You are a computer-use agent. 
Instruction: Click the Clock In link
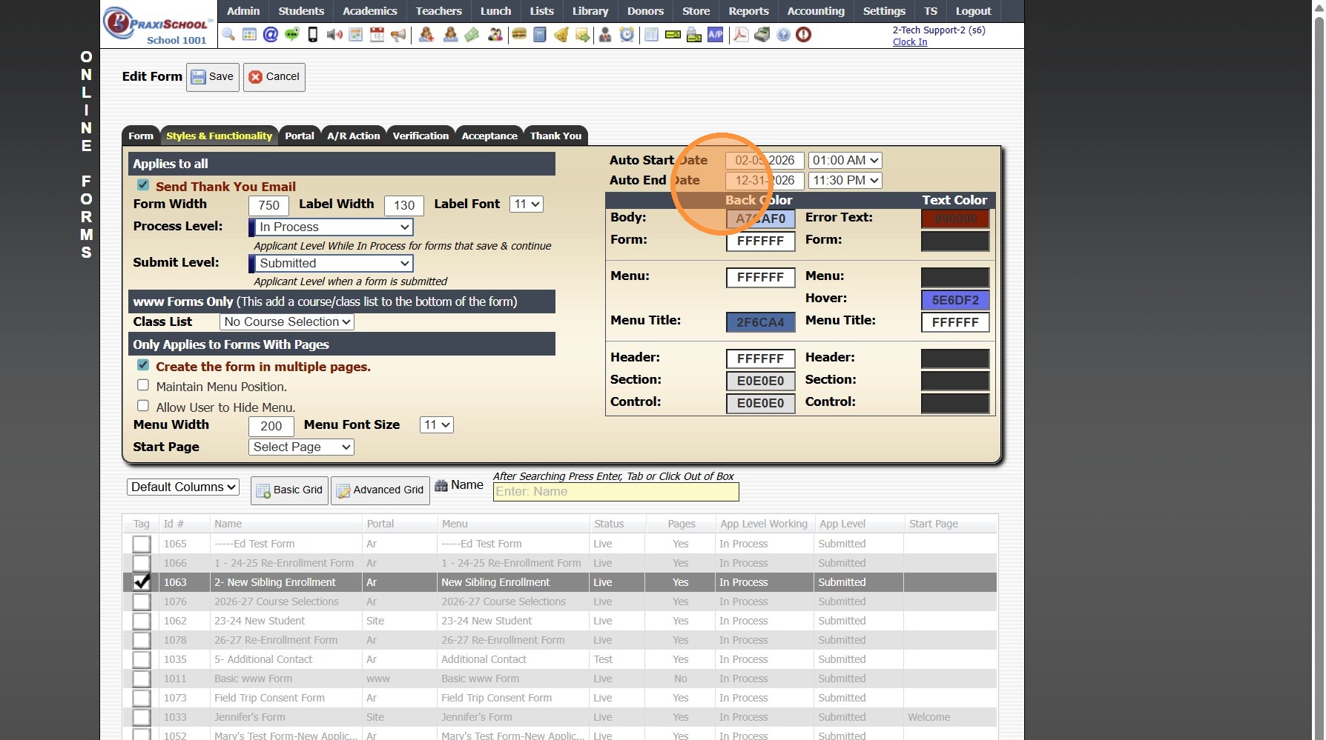[x=910, y=42]
